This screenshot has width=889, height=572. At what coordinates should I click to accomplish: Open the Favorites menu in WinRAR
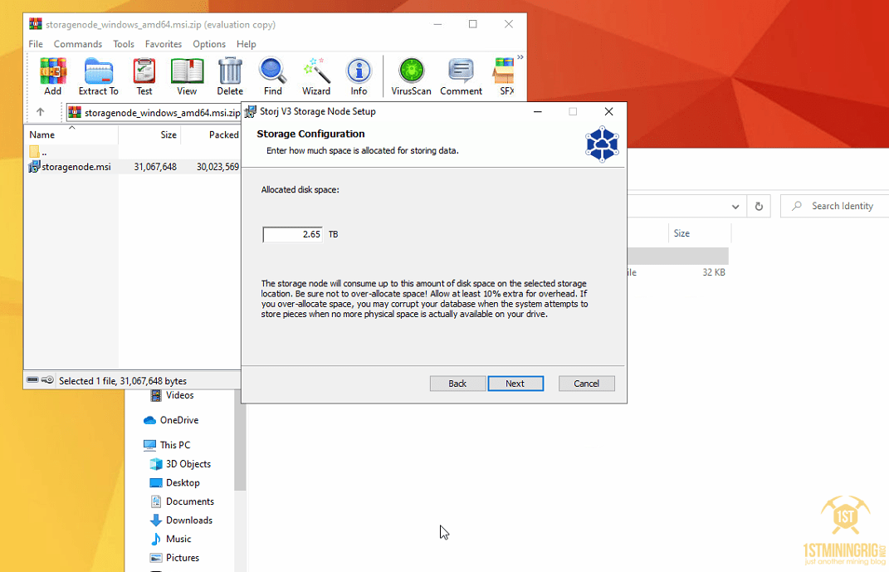click(164, 44)
